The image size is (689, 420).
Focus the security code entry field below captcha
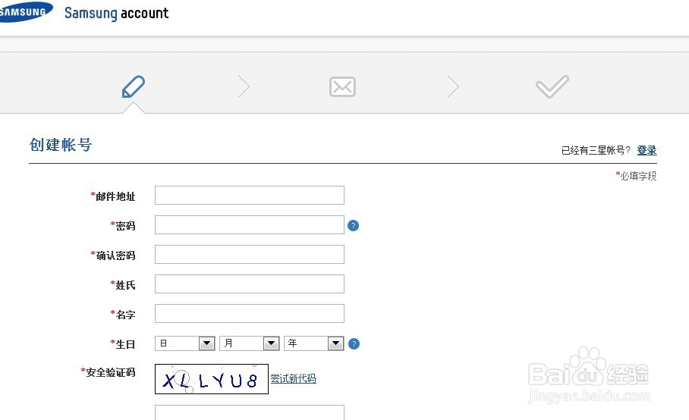[x=249, y=412]
